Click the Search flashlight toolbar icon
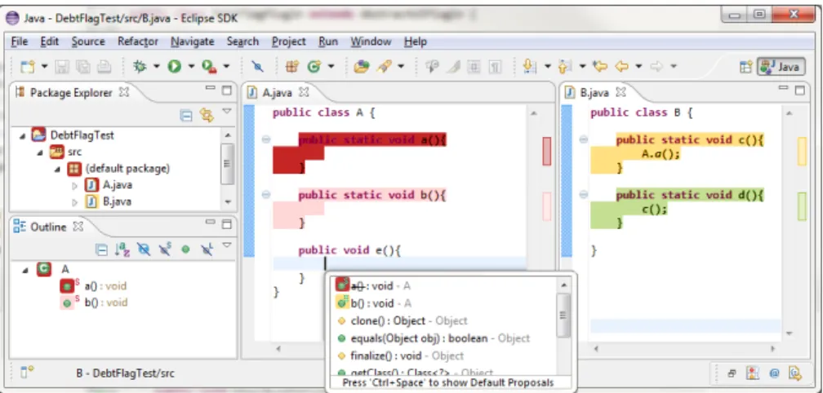823x393 pixels. (x=385, y=67)
